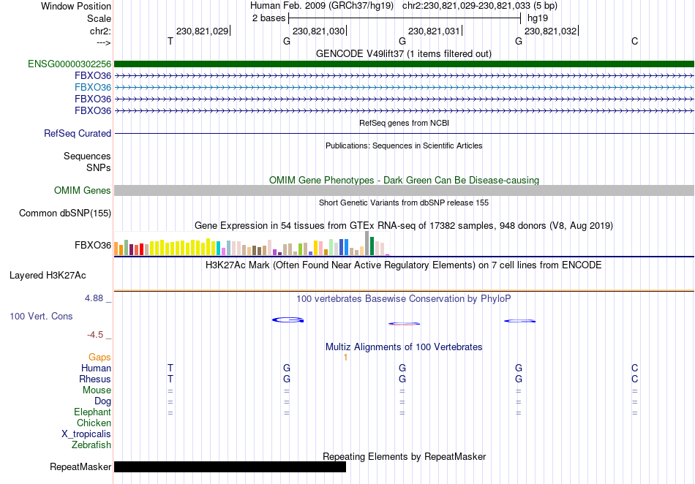
Task: Click the OMIM Genes track label
Action: click(83, 190)
